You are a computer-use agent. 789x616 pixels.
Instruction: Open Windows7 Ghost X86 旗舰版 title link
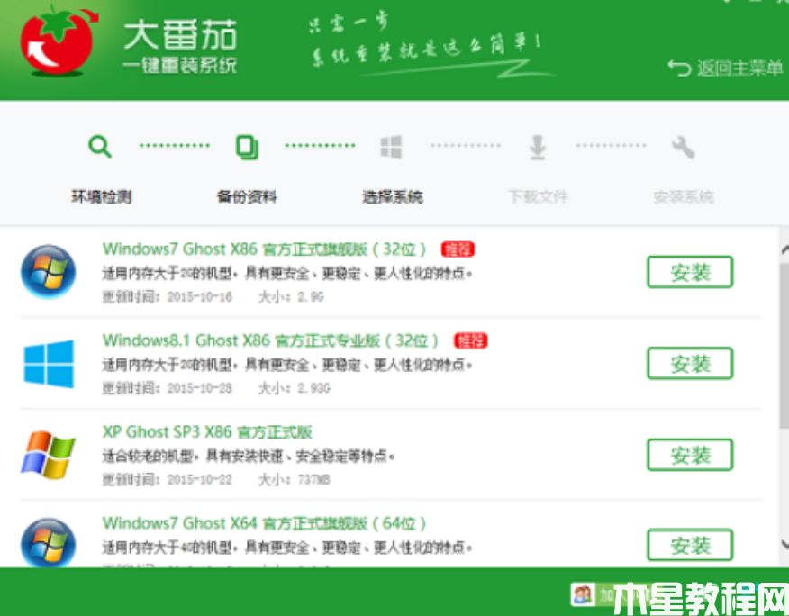click(x=264, y=249)
